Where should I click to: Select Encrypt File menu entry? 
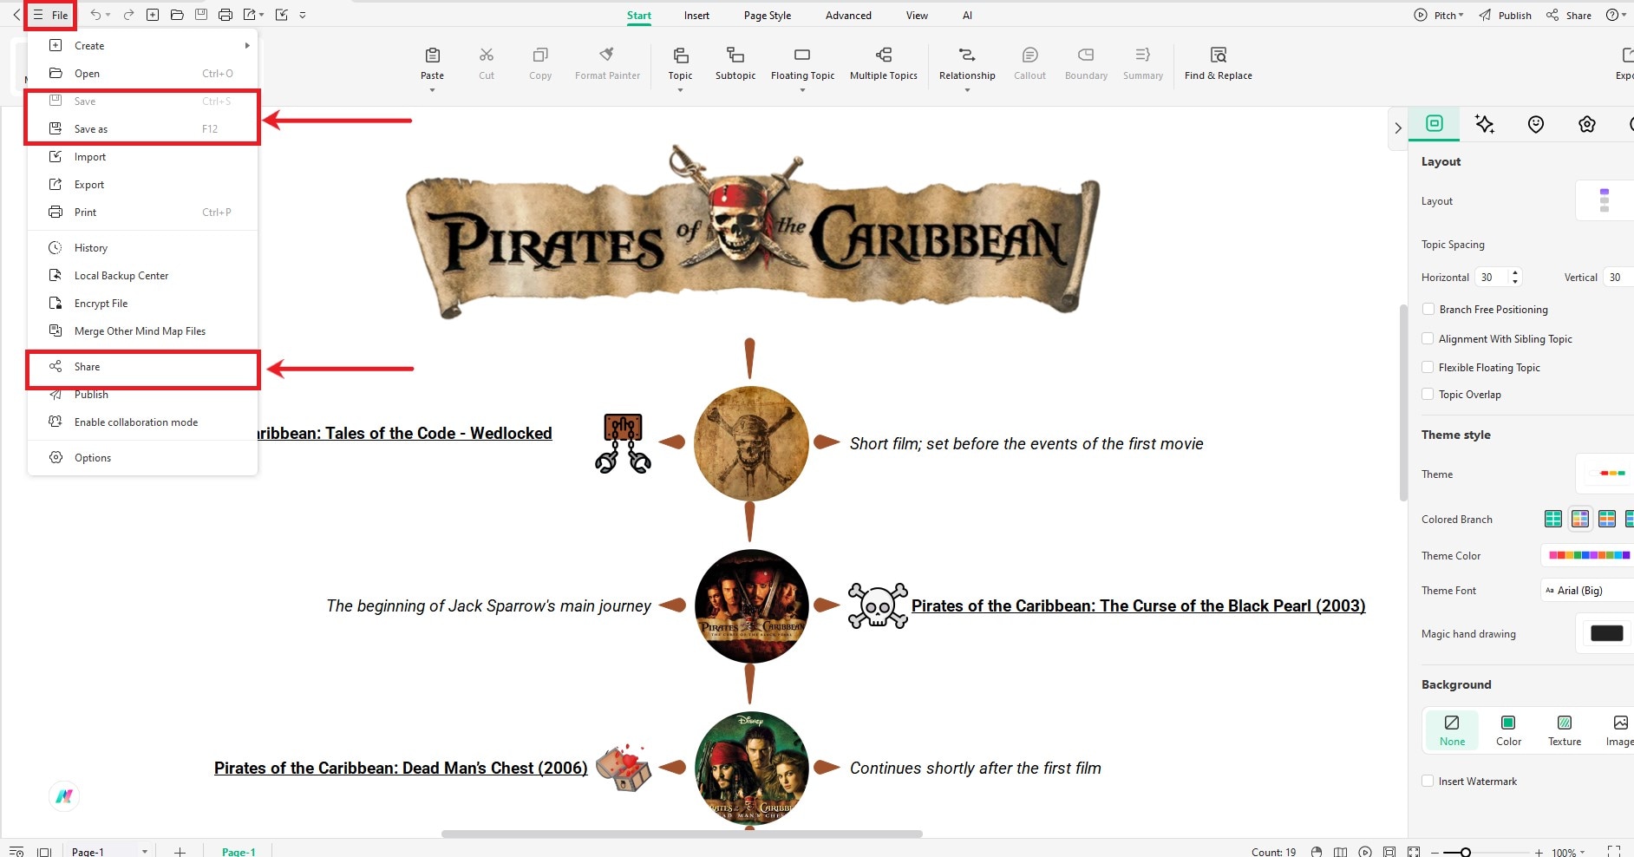[142, 303]
